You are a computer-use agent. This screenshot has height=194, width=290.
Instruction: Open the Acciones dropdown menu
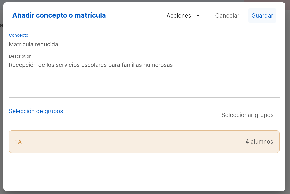183,16
